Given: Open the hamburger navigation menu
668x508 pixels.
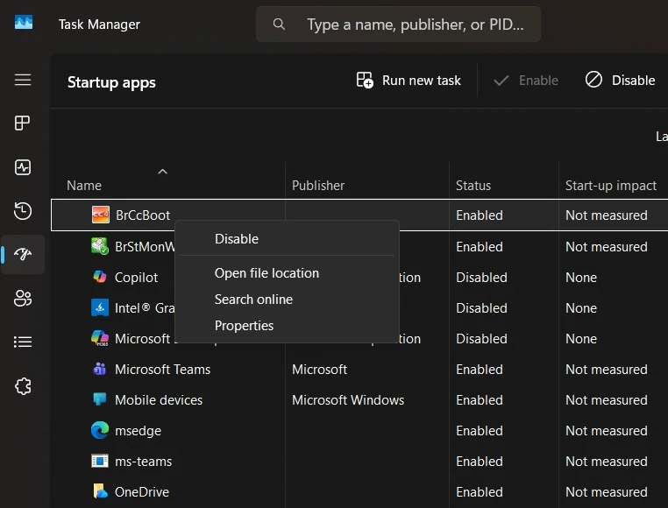Looking at the screenshot, I should (23, 80).
